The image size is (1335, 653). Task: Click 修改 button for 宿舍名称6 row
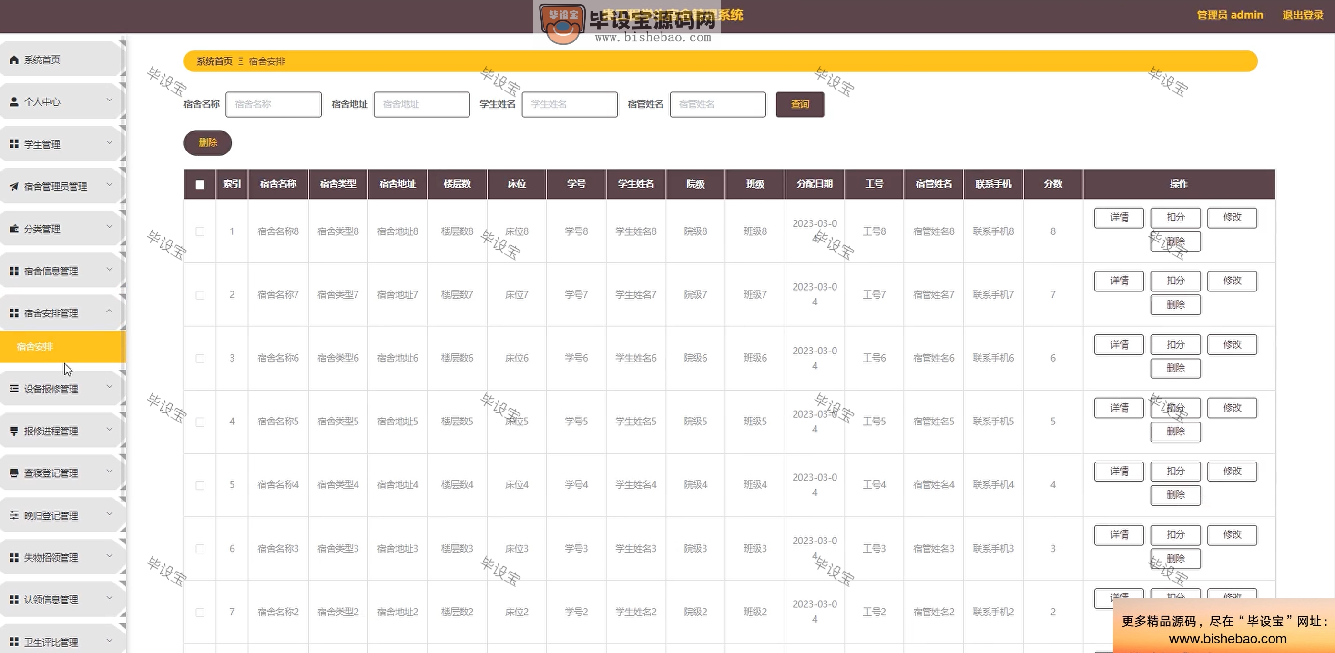[1232, 345]
